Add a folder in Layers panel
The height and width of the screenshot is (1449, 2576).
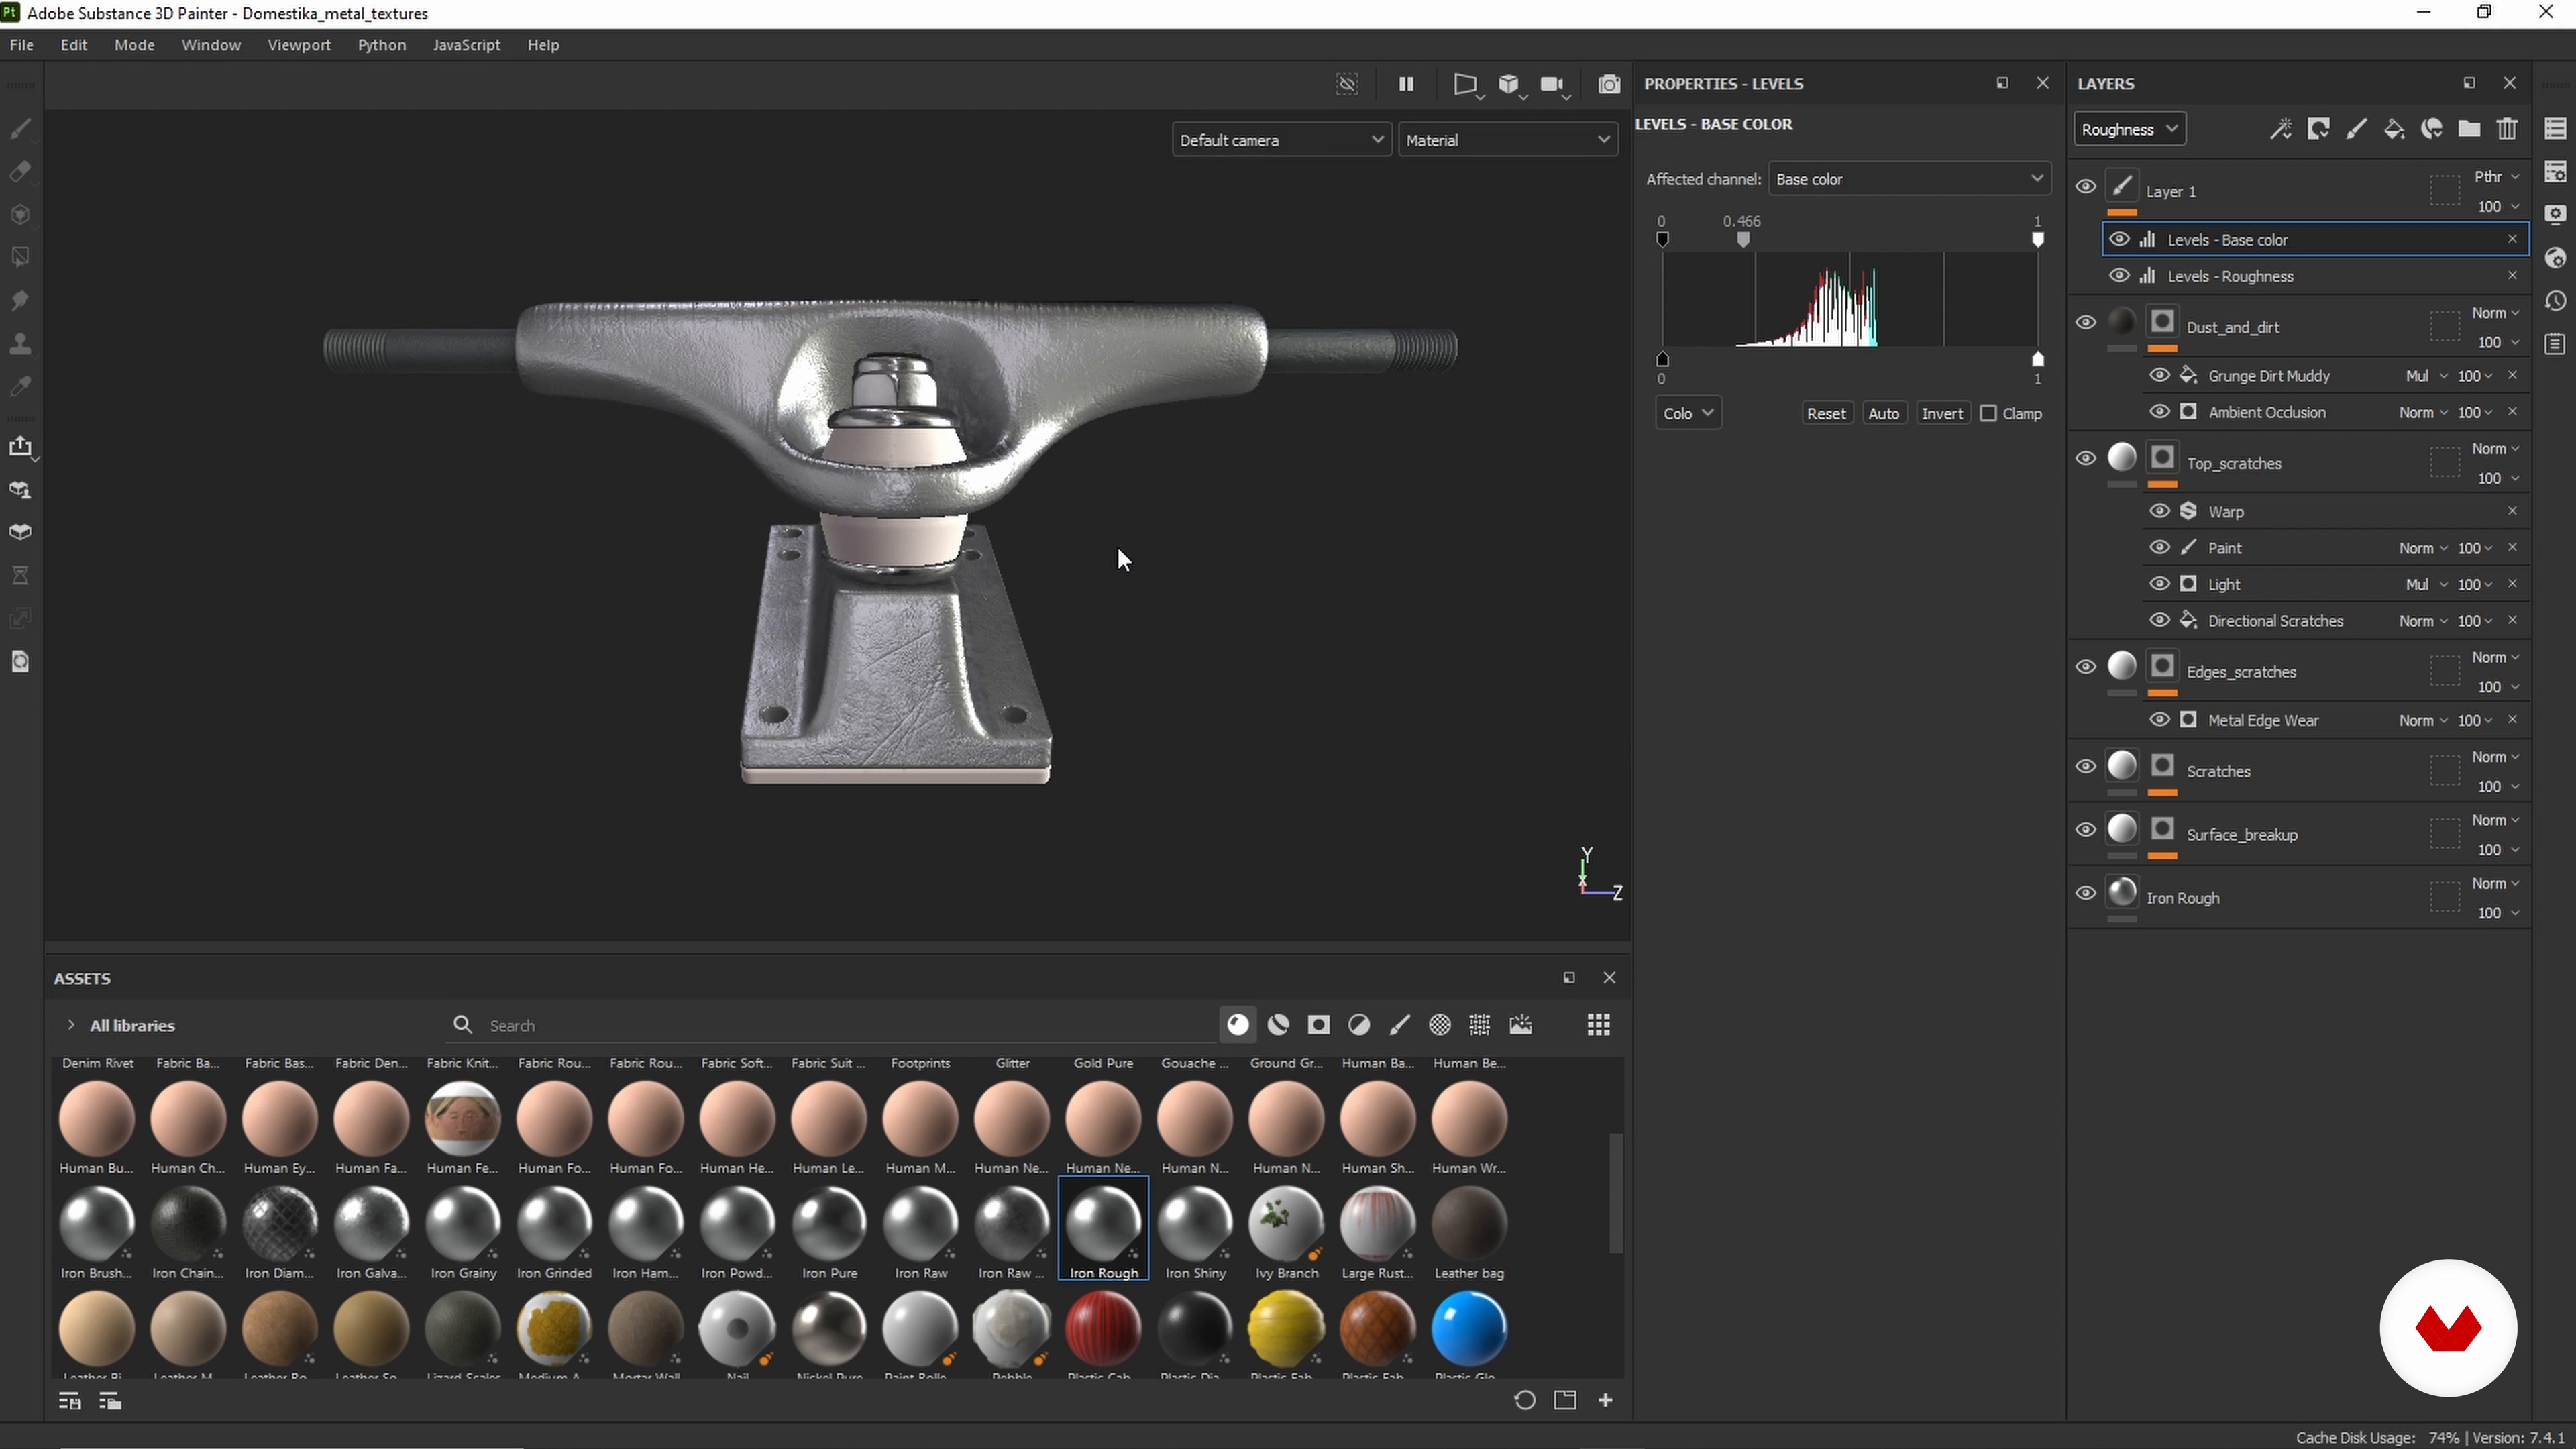pyautogui.click(x=2469, y=129)
